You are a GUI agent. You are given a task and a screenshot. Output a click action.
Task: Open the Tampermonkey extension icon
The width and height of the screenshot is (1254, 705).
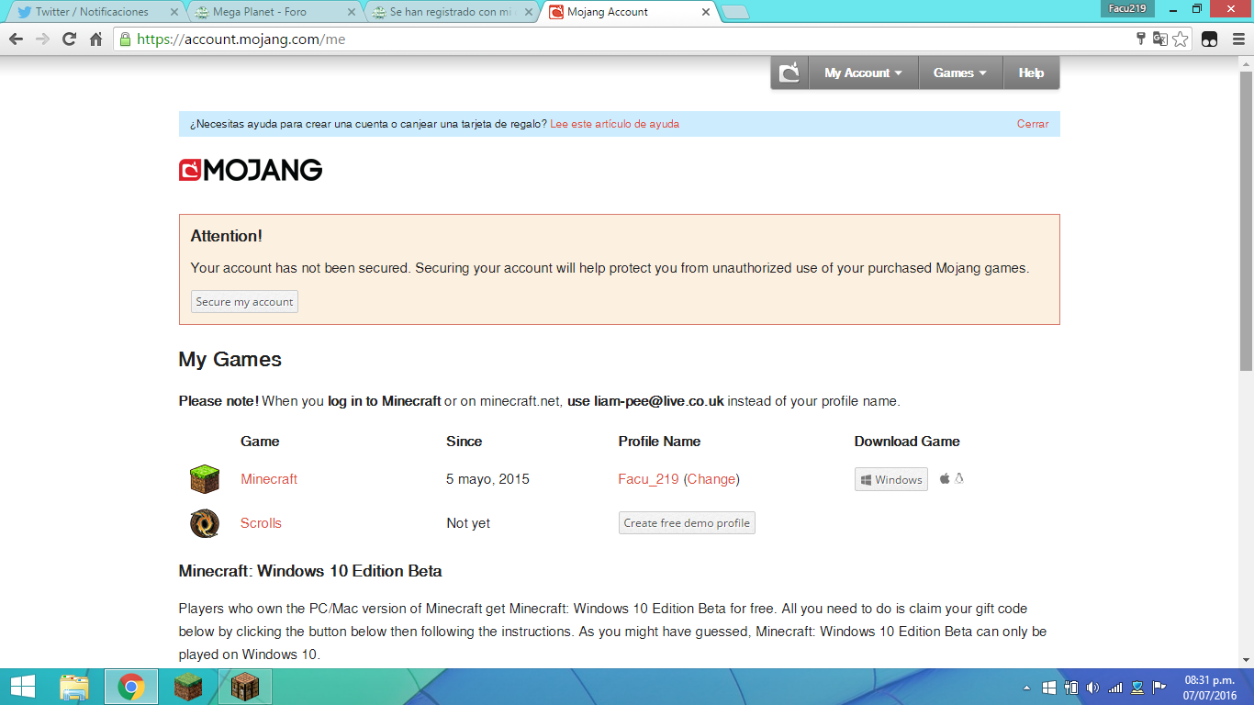coord(1210,39)
